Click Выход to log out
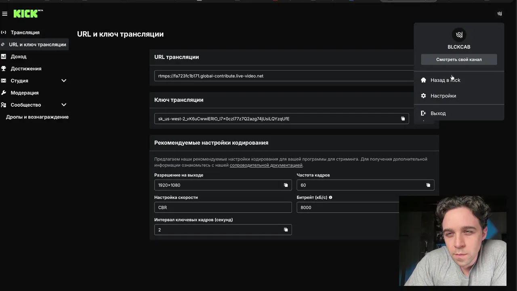Image resolution: width=517 pixels, height=291 pixels. (x=438, y=113)
